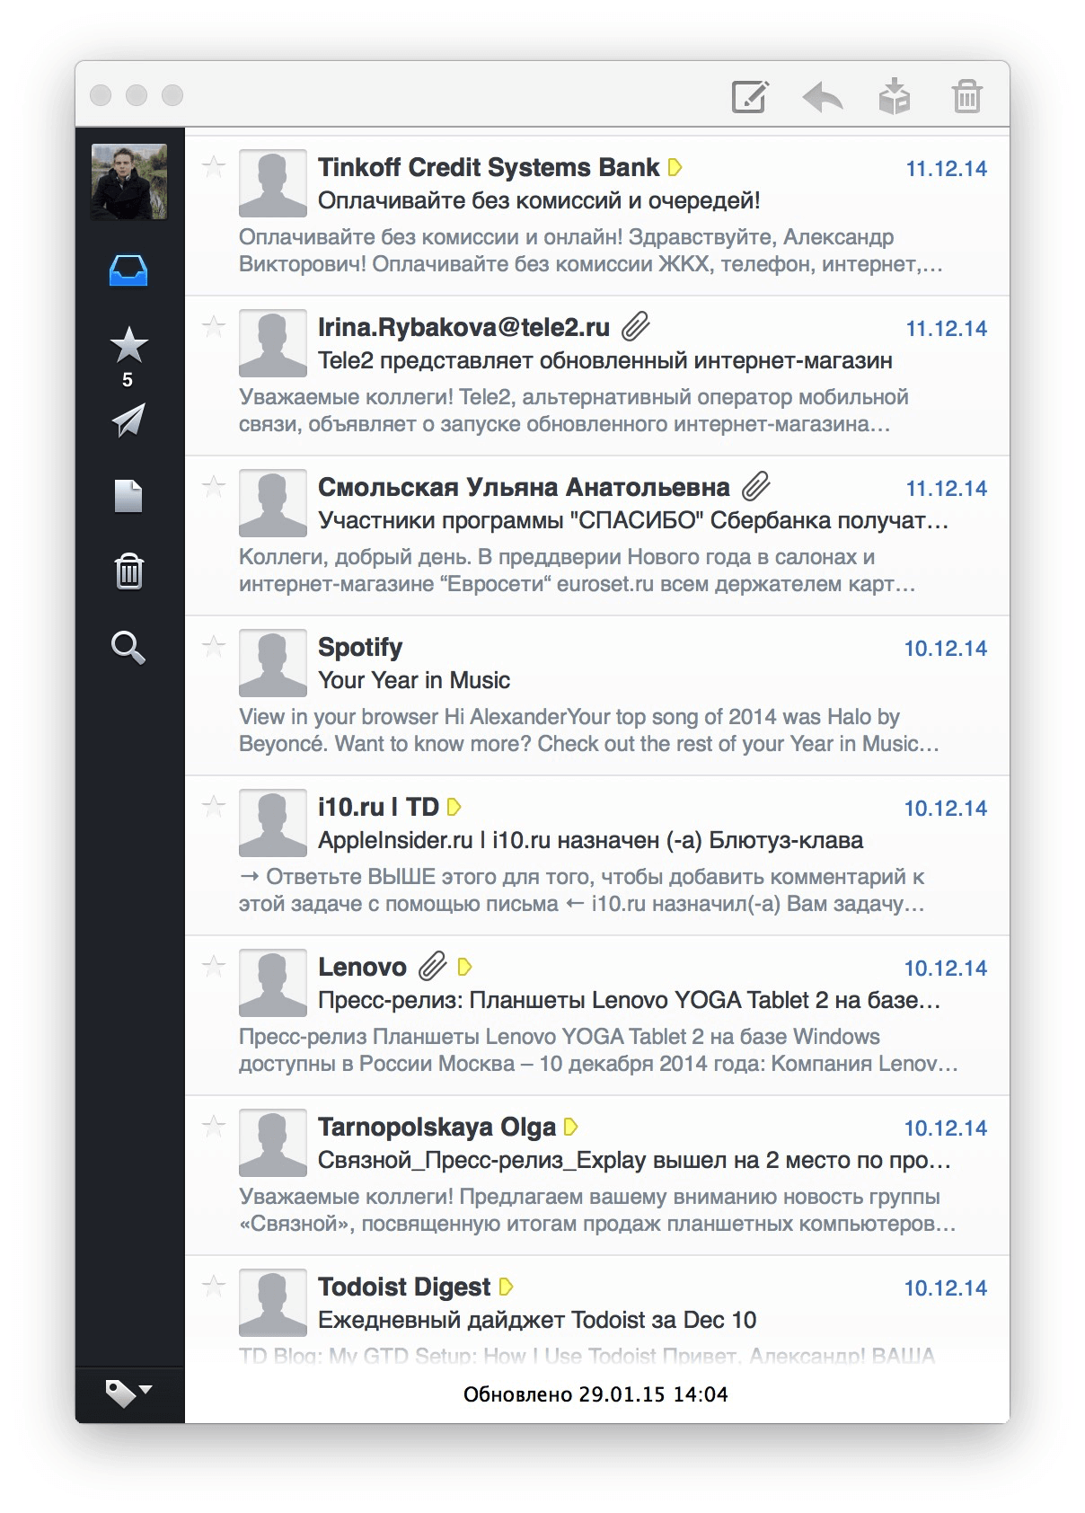Viewport: 1085px width, 1513px height.
Task: Star the Irina.Rybakova@tele2.ru email
Action: tap(214, 327)
